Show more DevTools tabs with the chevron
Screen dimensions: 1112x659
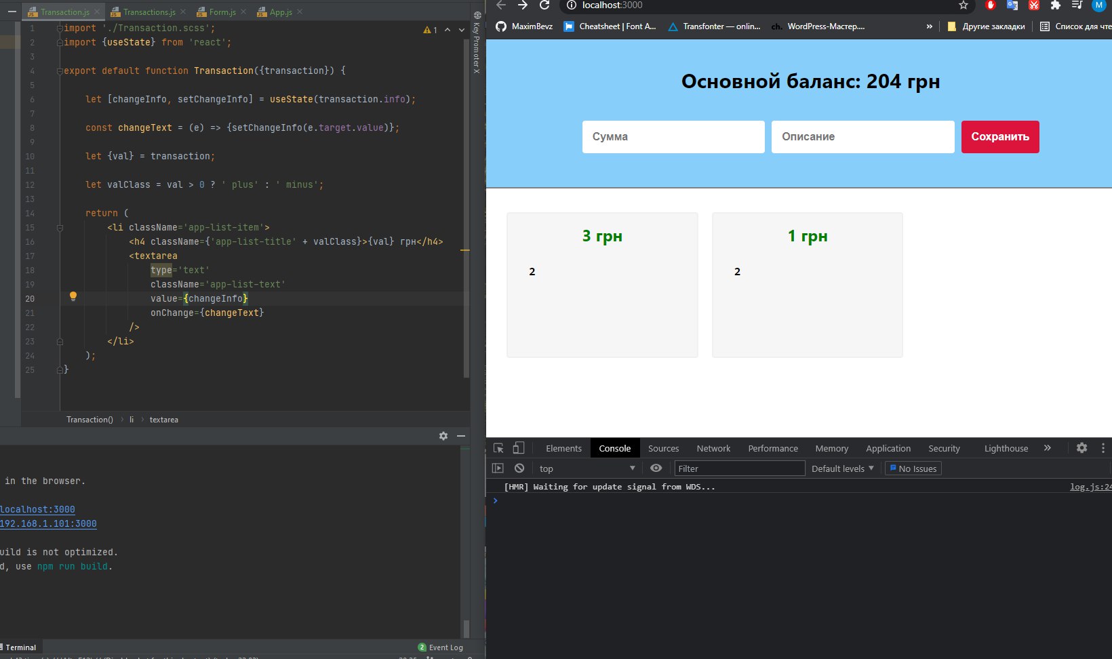1048,448
